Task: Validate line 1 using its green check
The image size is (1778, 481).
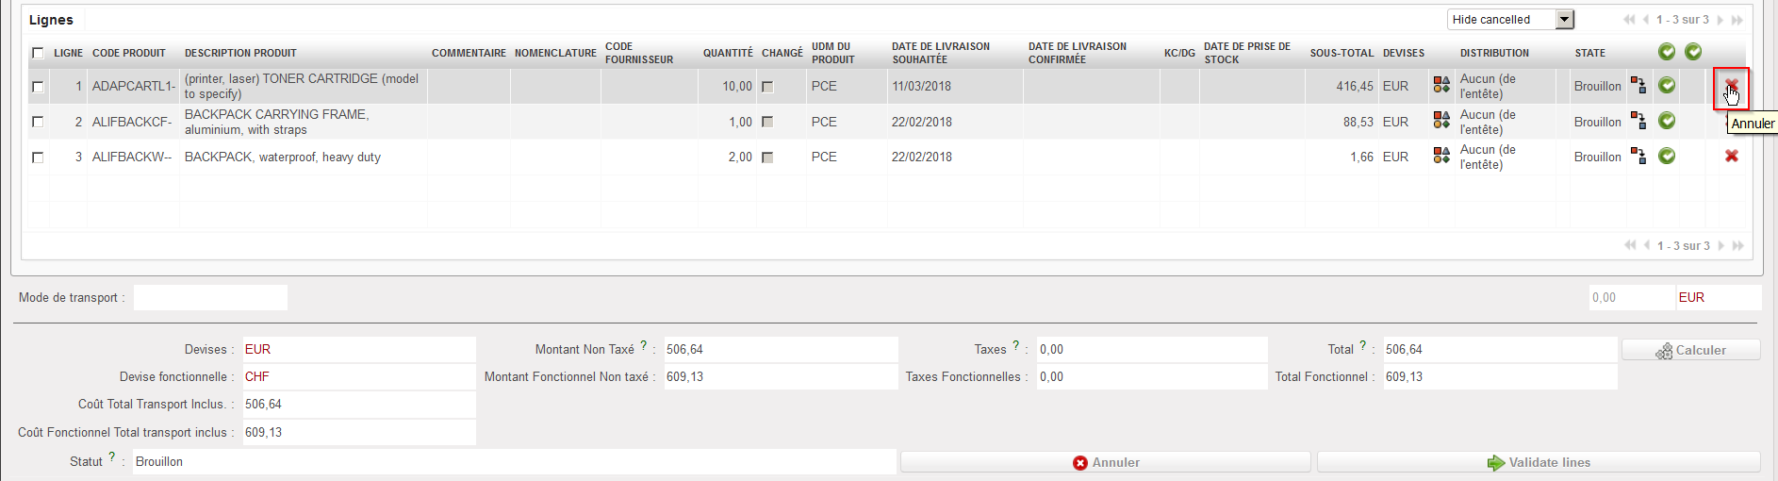Action: (x=1667, y=86)
